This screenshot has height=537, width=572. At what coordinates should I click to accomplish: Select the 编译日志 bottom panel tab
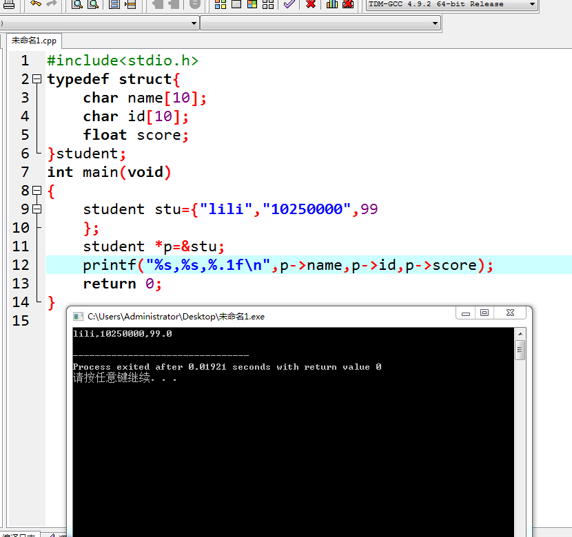pos(19,535)
